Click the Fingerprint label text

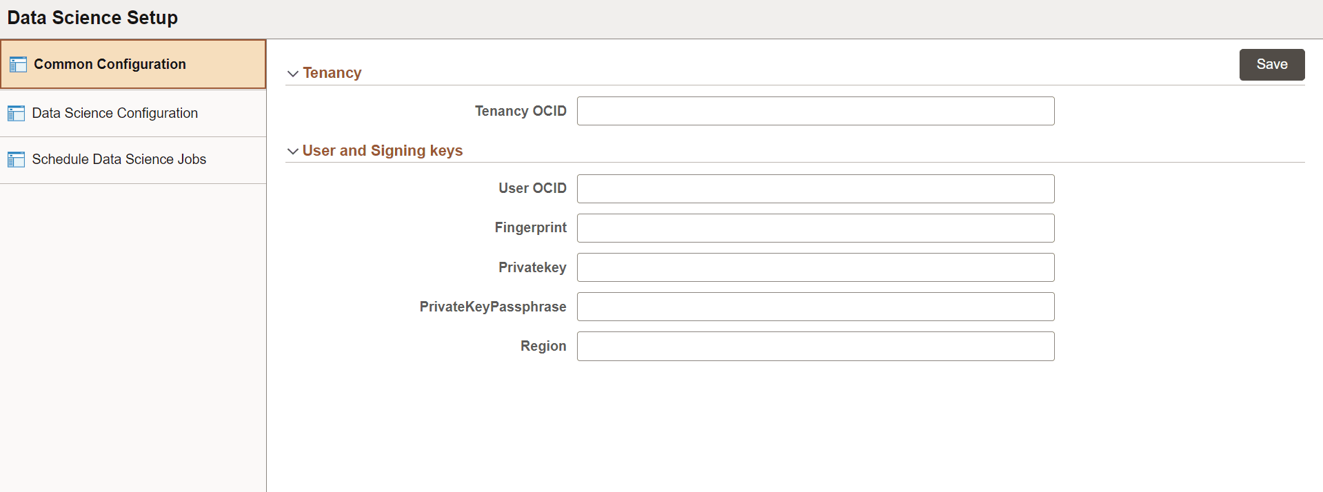pyautogui.click(x=530, y=227)
